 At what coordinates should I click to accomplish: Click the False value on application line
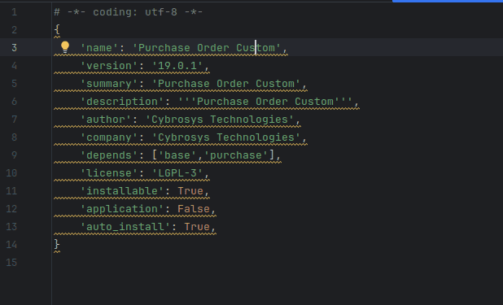(x=194, y=209)
